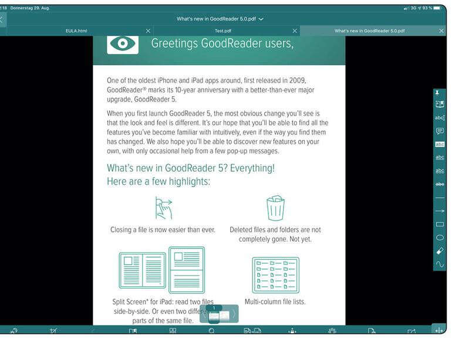The width and height of the screenshot is (452, 339).
Task: Go to next page with navigator right chevron
Action: click(x=234, y=314)
